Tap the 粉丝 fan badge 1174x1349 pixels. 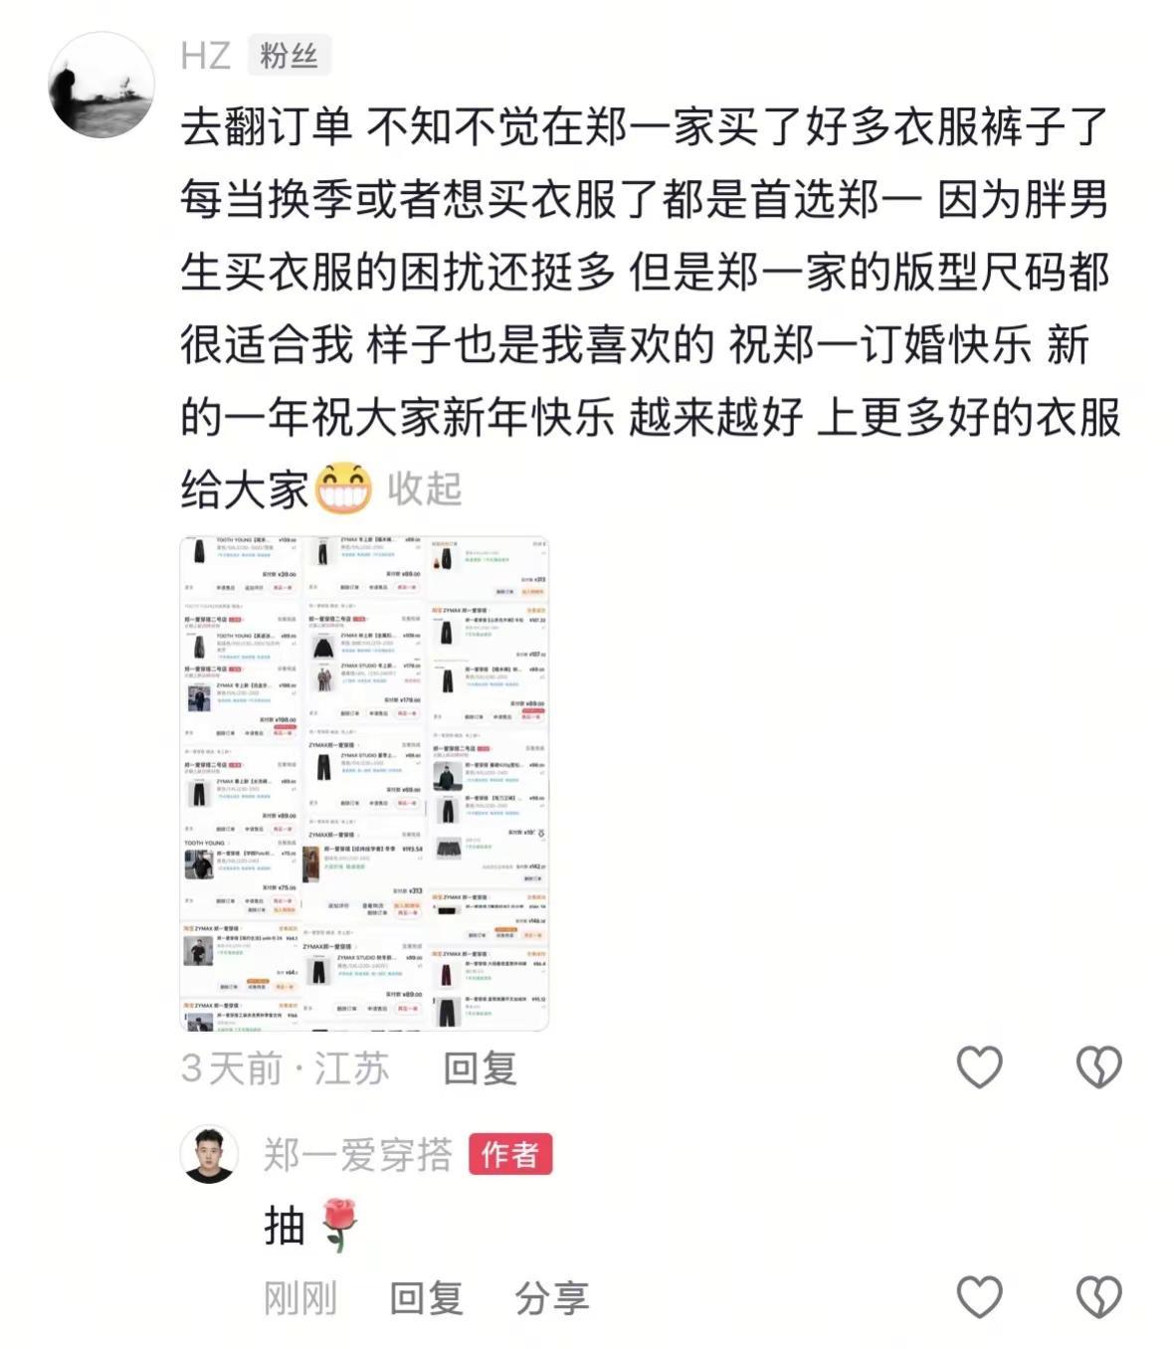pos(289,56)
